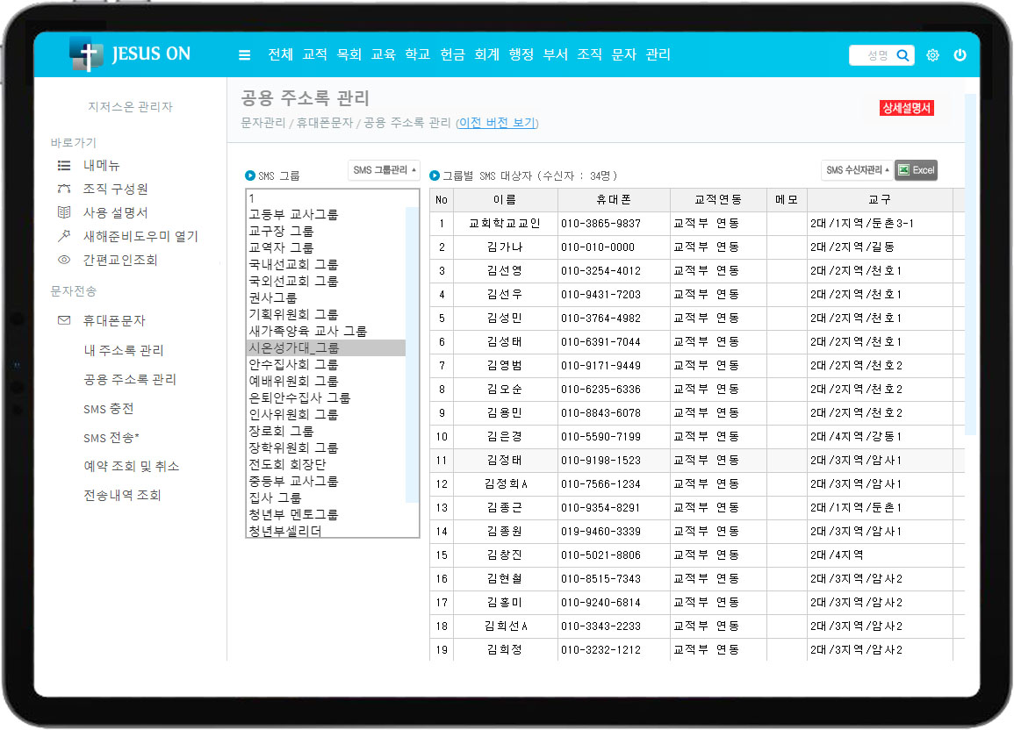Click the SMS group list scrollbar

click(x=412, y=351)
